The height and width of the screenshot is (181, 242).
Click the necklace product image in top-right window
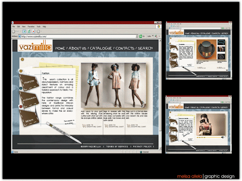click(x=206, y=49)
